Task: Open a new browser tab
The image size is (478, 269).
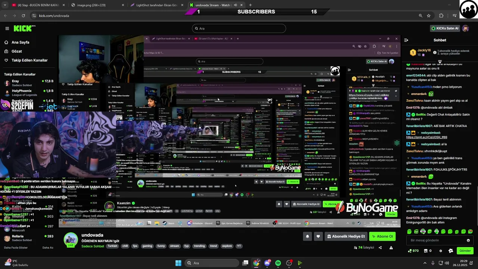Action: point(250,5)
